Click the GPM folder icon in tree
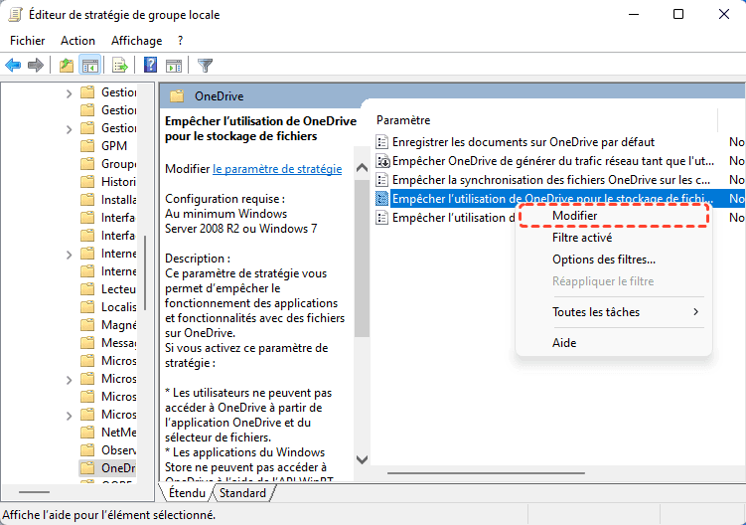746x525 pixels. pos(87,146)
